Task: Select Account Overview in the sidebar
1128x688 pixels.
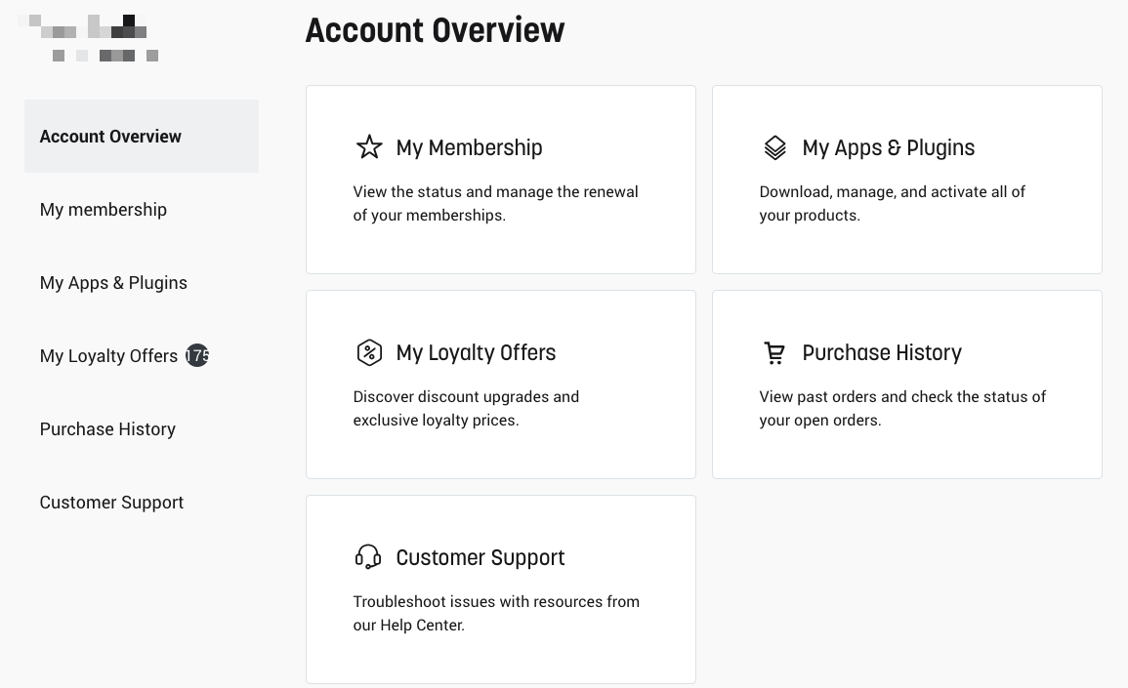Action: (x=110, y=137)
